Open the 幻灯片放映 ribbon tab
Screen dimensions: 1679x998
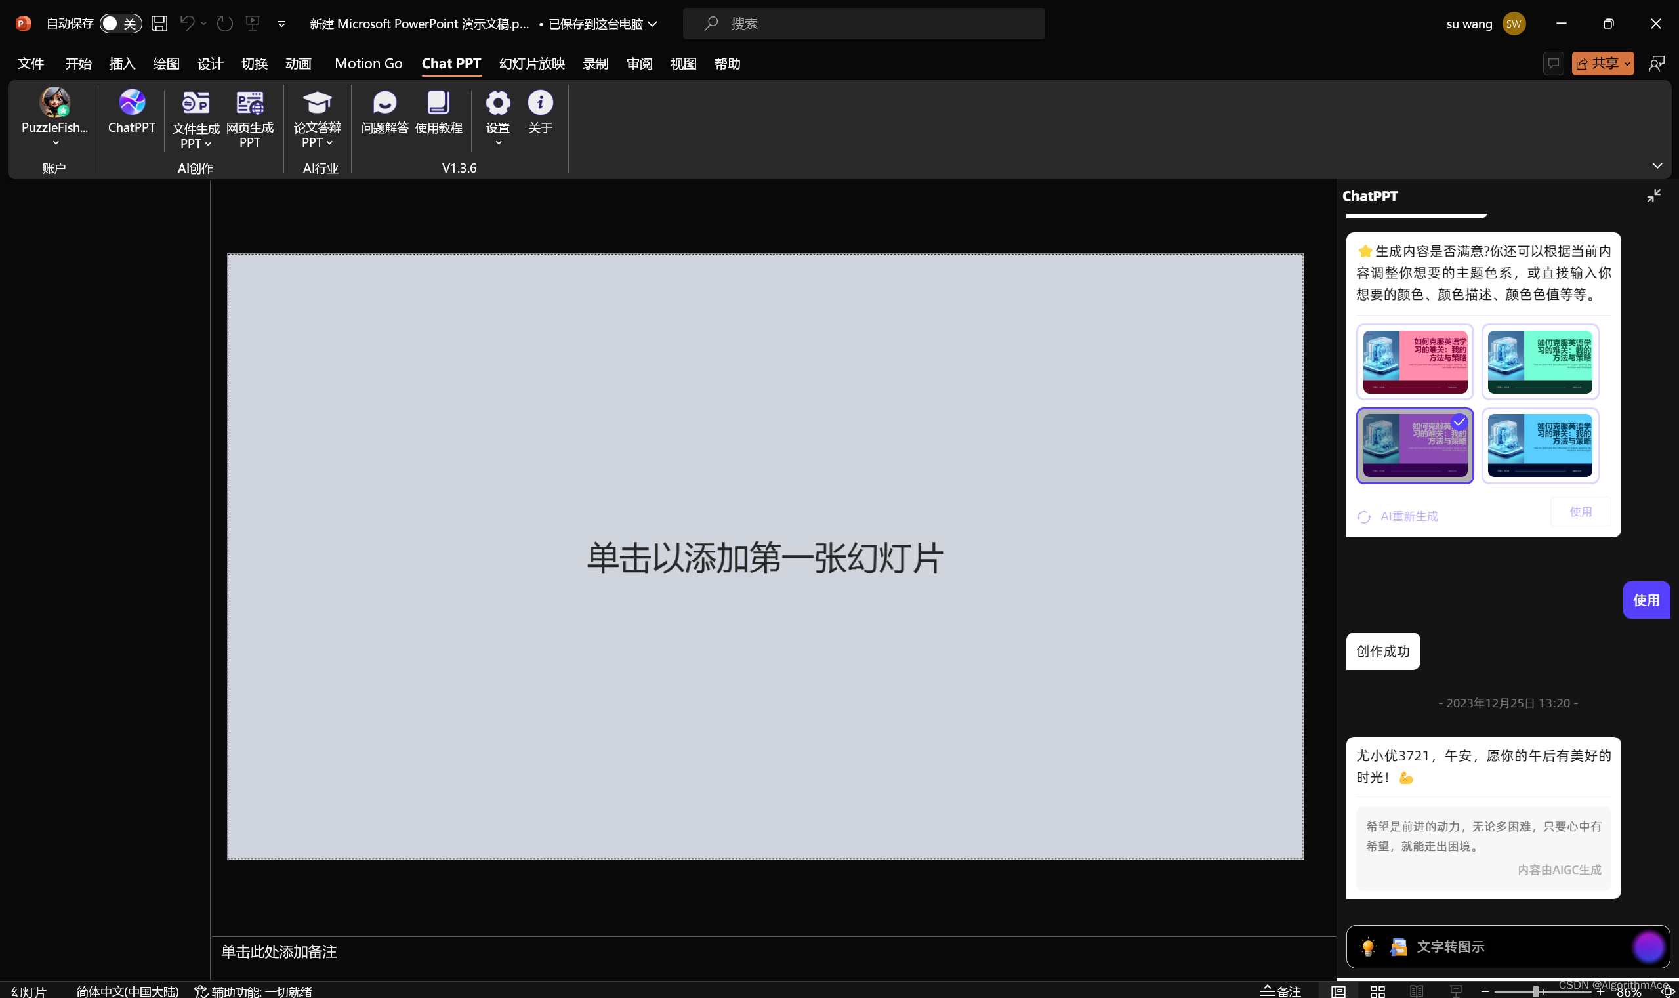531,64
